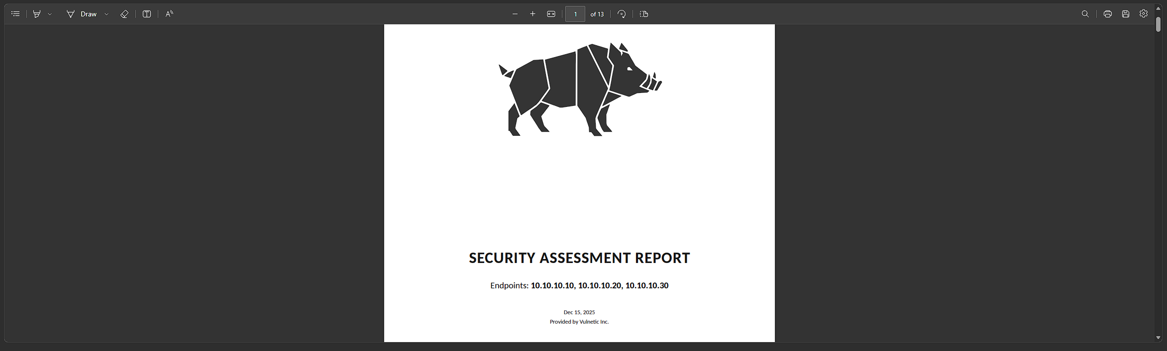Zoom out using the minus button
1167x351 pixels.
coord(515,14)
